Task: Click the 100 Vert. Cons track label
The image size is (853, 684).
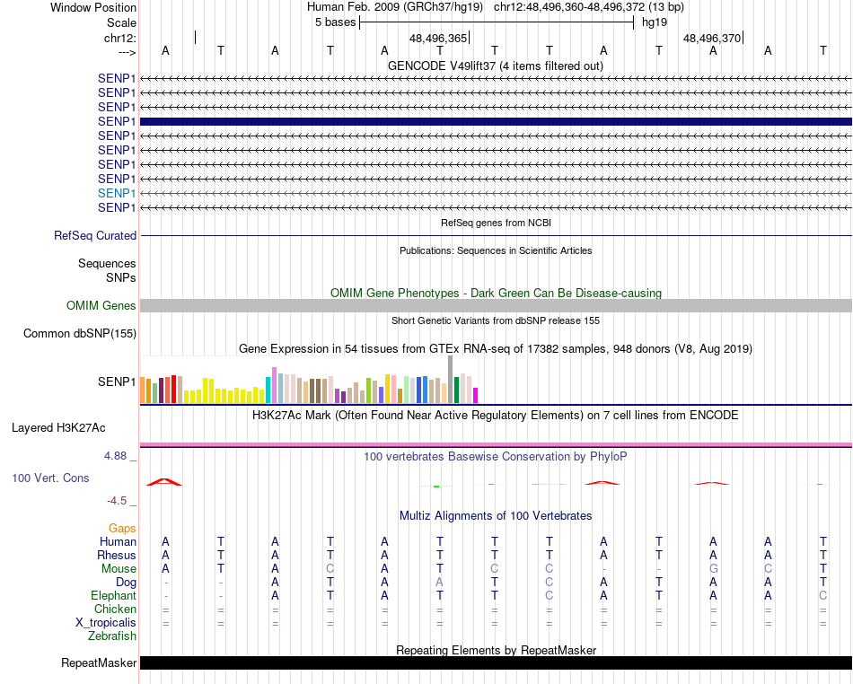Action: pyautogui.click(x=50, y=478)
